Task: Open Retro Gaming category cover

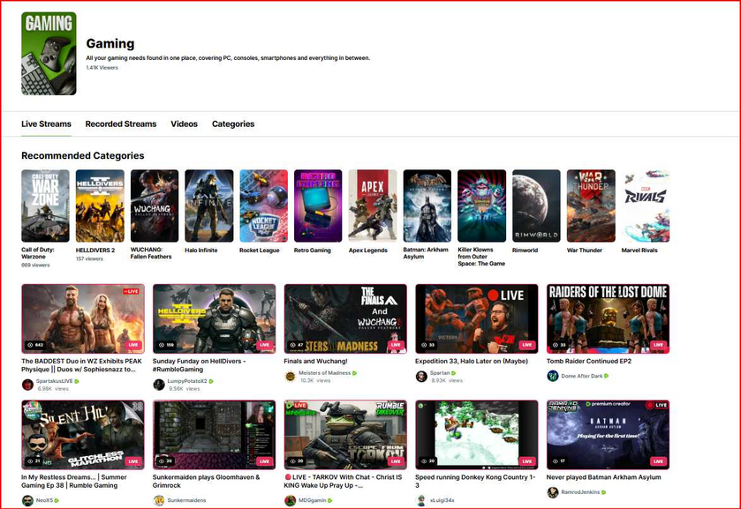Action: (318, 206)
